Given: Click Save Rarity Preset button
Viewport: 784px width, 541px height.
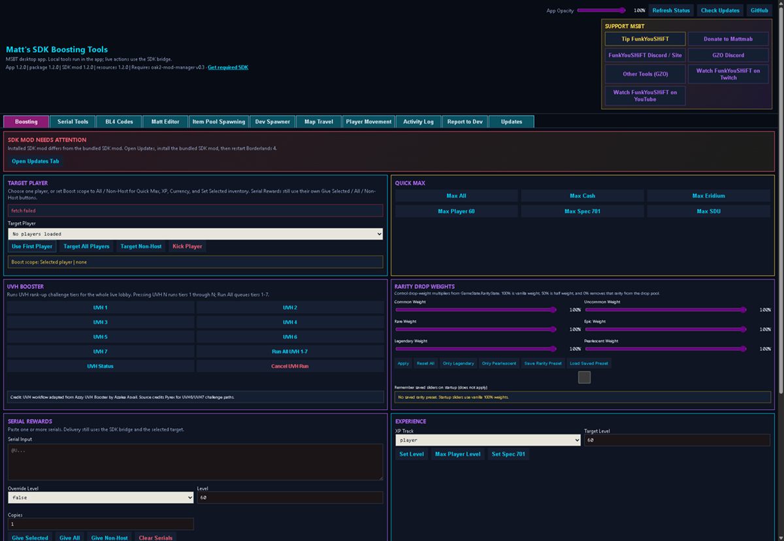Looking at the screenshot, I should coord(543,363).
